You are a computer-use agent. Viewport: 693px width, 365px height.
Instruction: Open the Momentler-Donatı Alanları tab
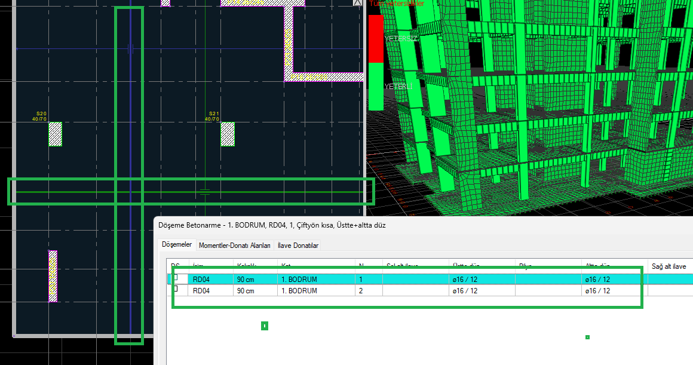coord(235,246)
